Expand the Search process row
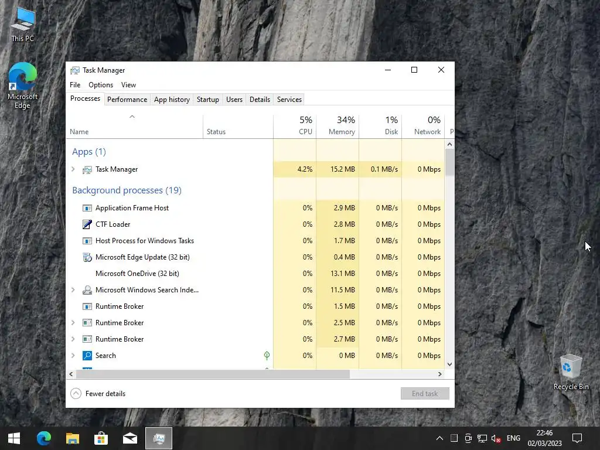This screenshot has height=450, width=600. [x=73, y=356]
